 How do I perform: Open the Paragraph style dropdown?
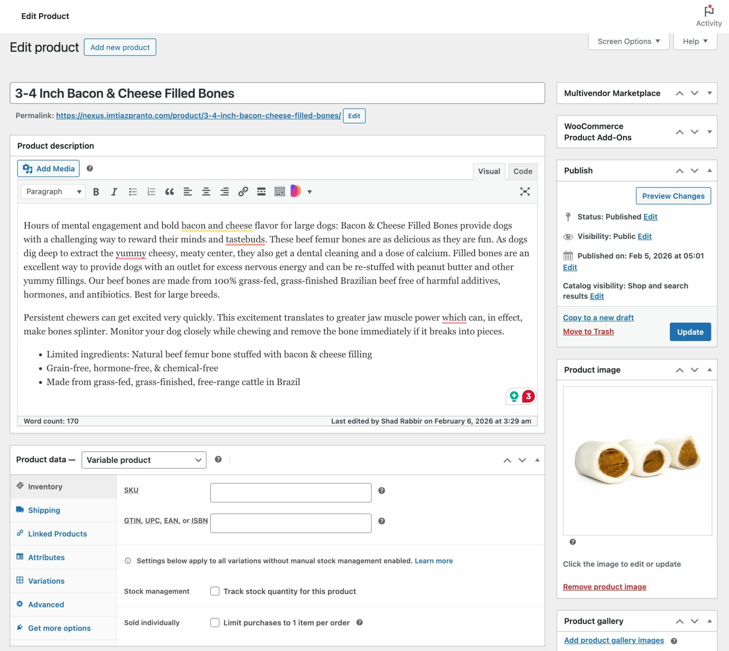pyautogui.click(x=52, y=191)
